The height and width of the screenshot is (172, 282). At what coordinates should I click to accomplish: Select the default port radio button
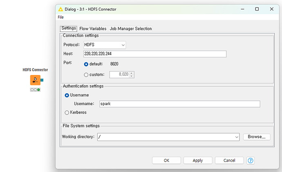pos(86,64)
